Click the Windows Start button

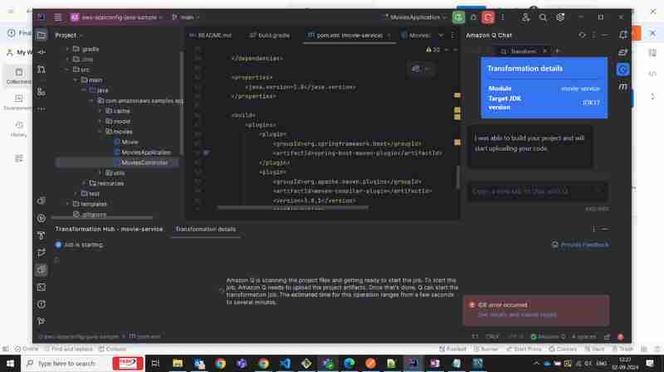point(10,364)
